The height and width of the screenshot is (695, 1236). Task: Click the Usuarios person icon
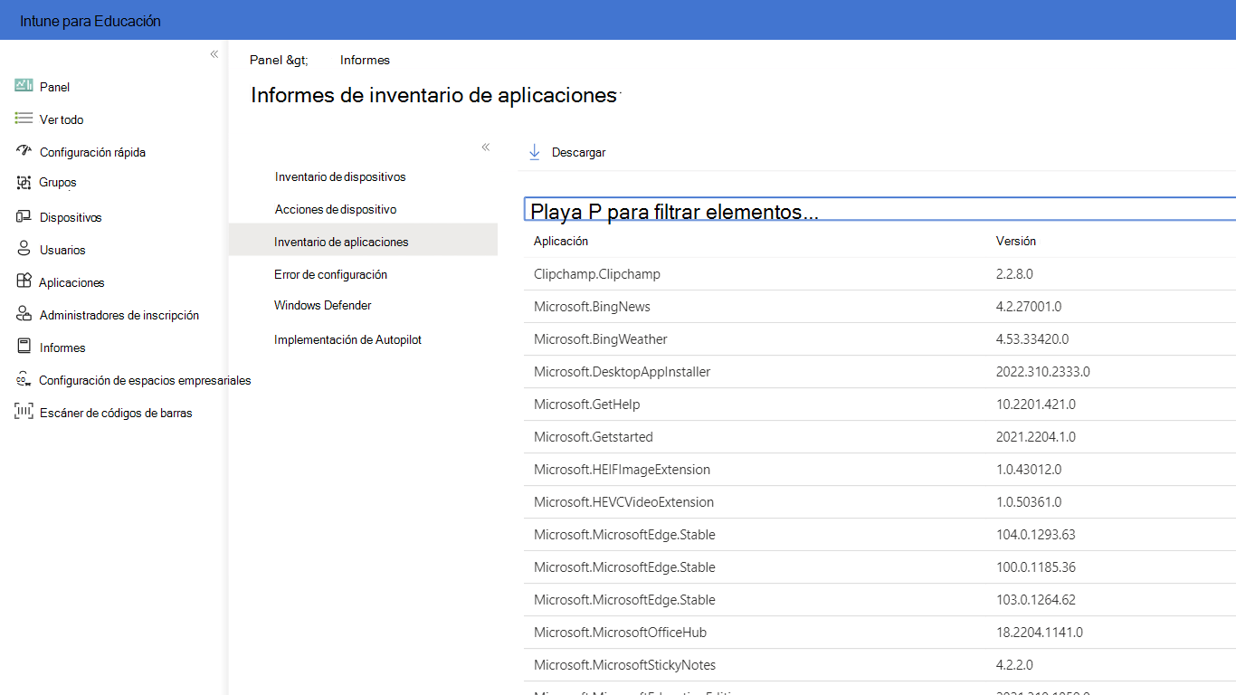click(x=24, y=249)
